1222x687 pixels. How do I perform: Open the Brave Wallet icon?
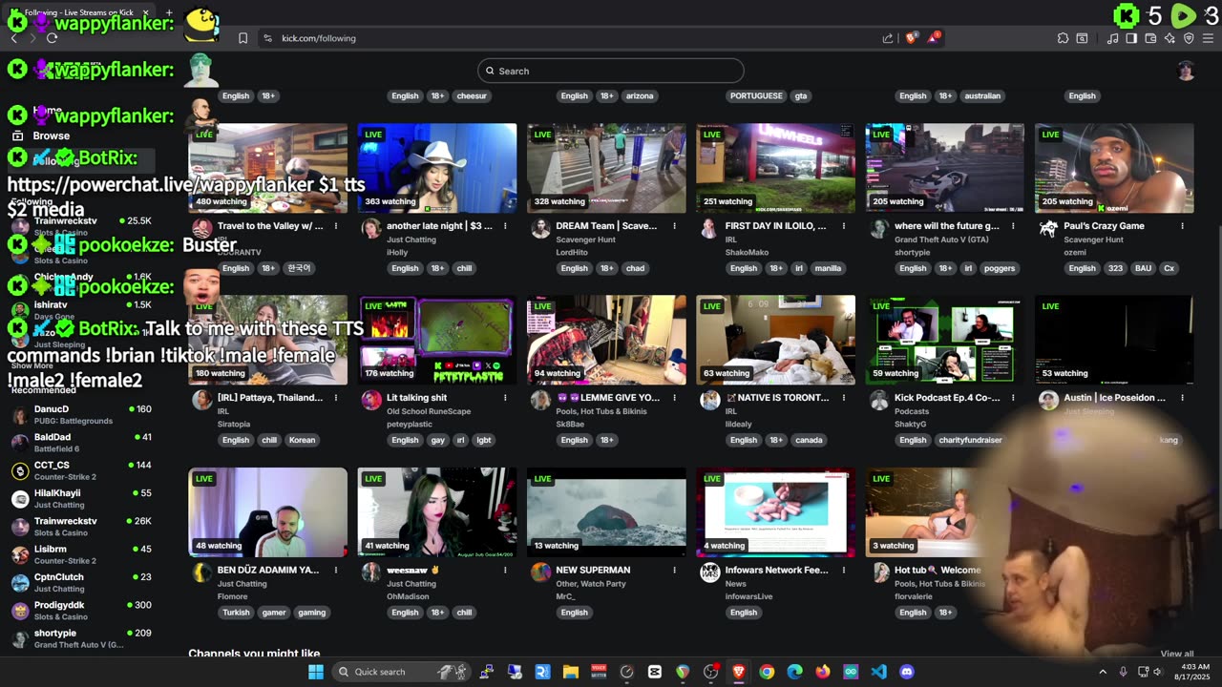pos(1150,38)
